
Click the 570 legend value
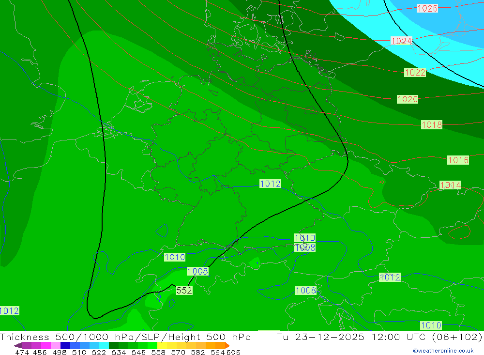pos(178,352)
